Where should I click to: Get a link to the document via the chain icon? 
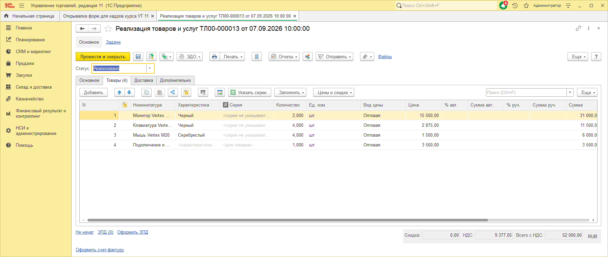(x=578, y=28)
